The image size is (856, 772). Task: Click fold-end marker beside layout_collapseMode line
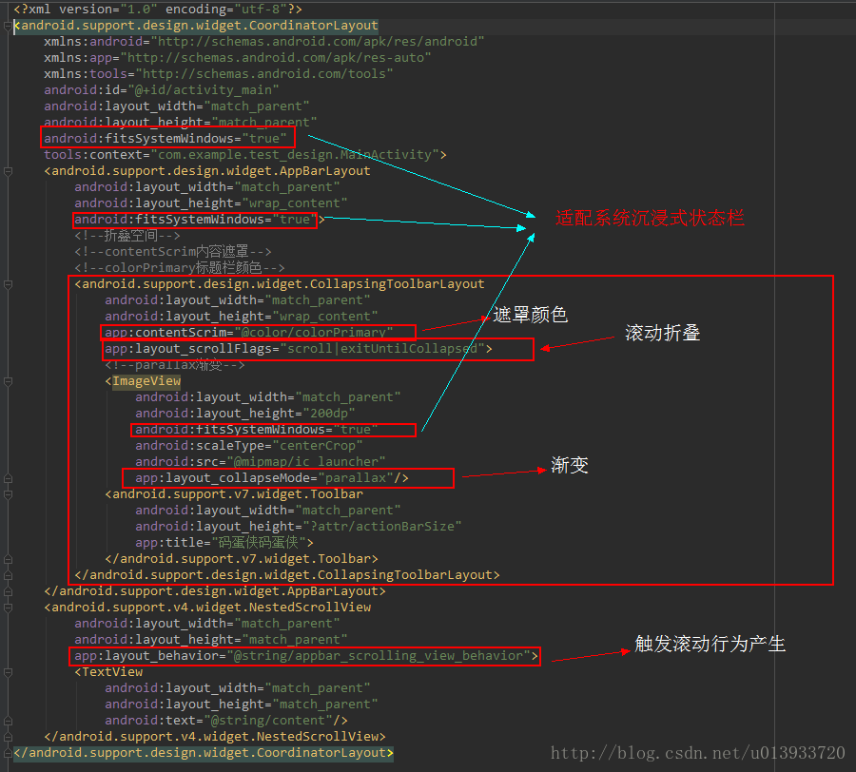pos(8,478)
